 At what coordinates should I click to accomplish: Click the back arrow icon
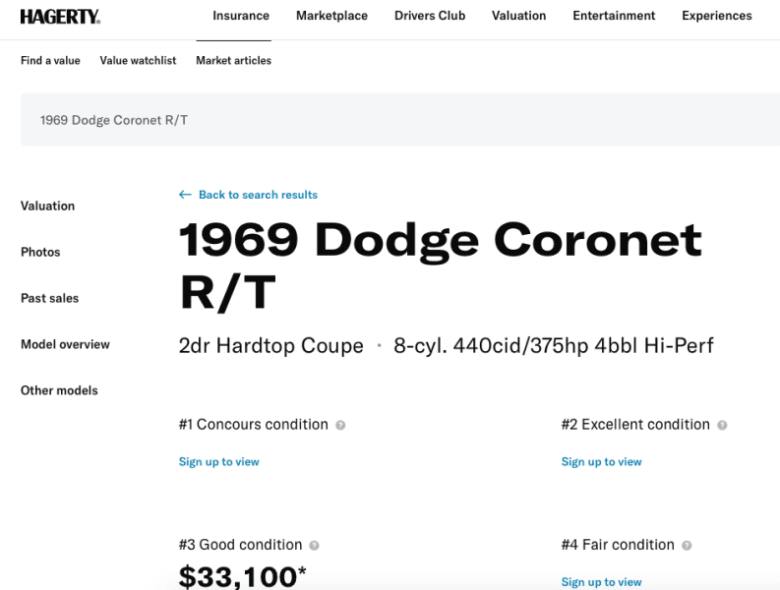click(185, 195)
